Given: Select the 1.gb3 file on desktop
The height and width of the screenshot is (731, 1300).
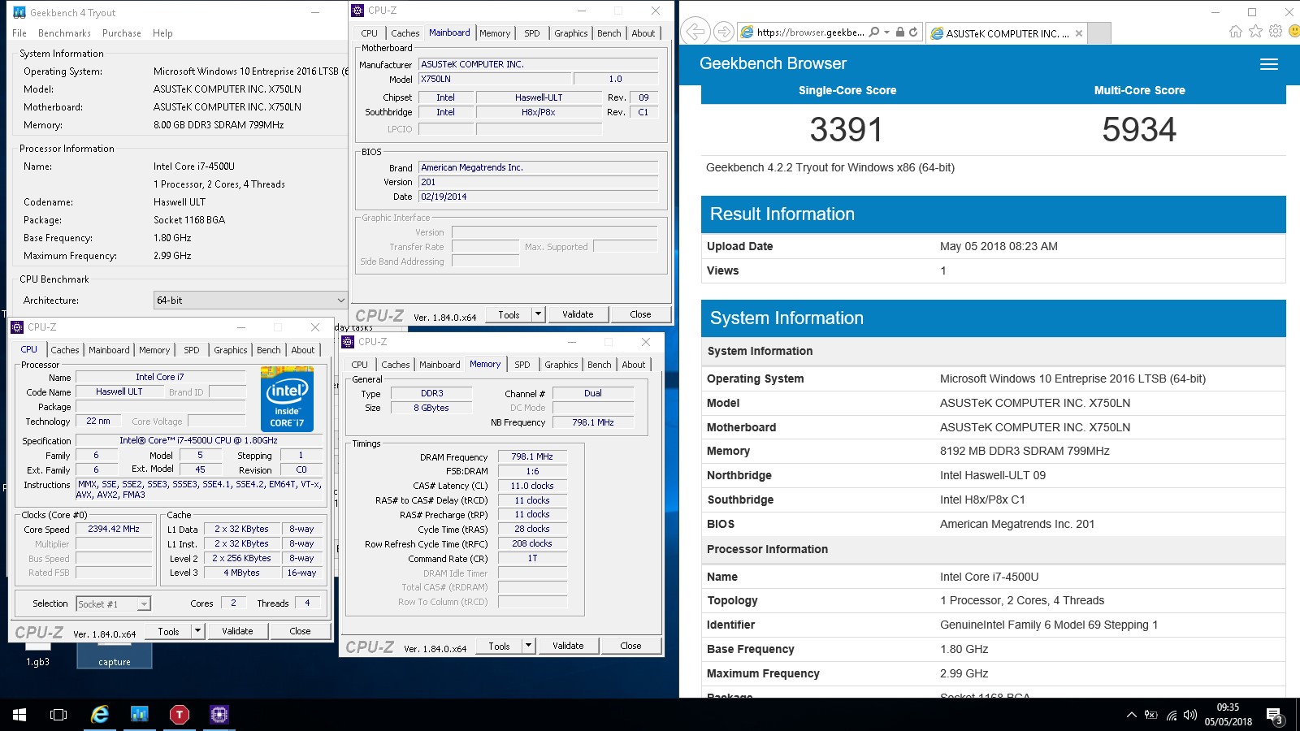Looking at the screenshot, I should (x=37, y=655).
